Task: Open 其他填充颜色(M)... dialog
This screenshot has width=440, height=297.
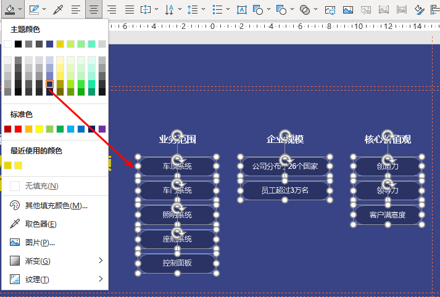Action: [x=55, y=205]
